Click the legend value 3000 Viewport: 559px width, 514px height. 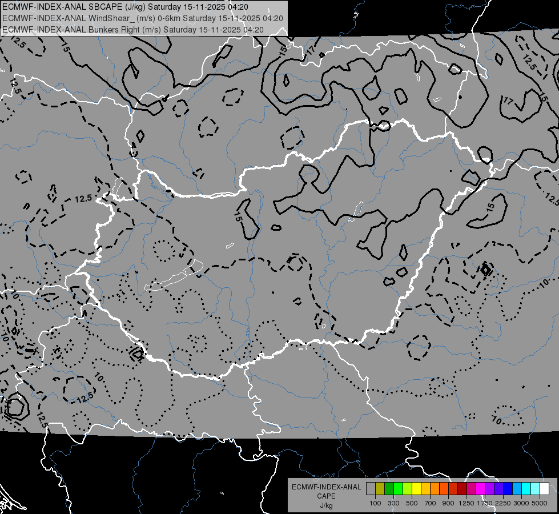pos(521,503)
